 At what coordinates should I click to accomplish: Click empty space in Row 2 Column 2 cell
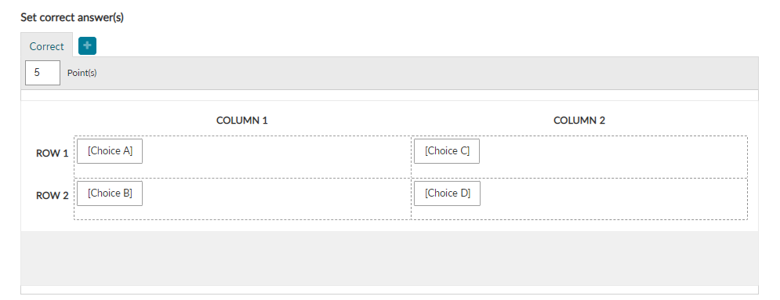(x=613, y=199)
